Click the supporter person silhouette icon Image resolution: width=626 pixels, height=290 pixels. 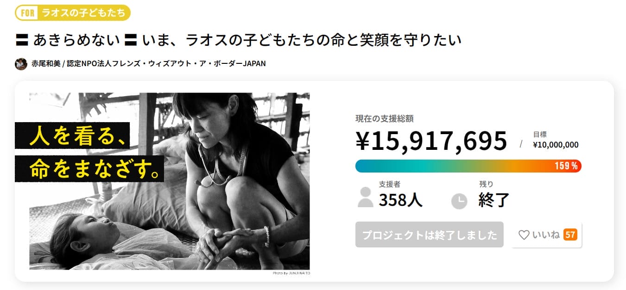(366, 197)
